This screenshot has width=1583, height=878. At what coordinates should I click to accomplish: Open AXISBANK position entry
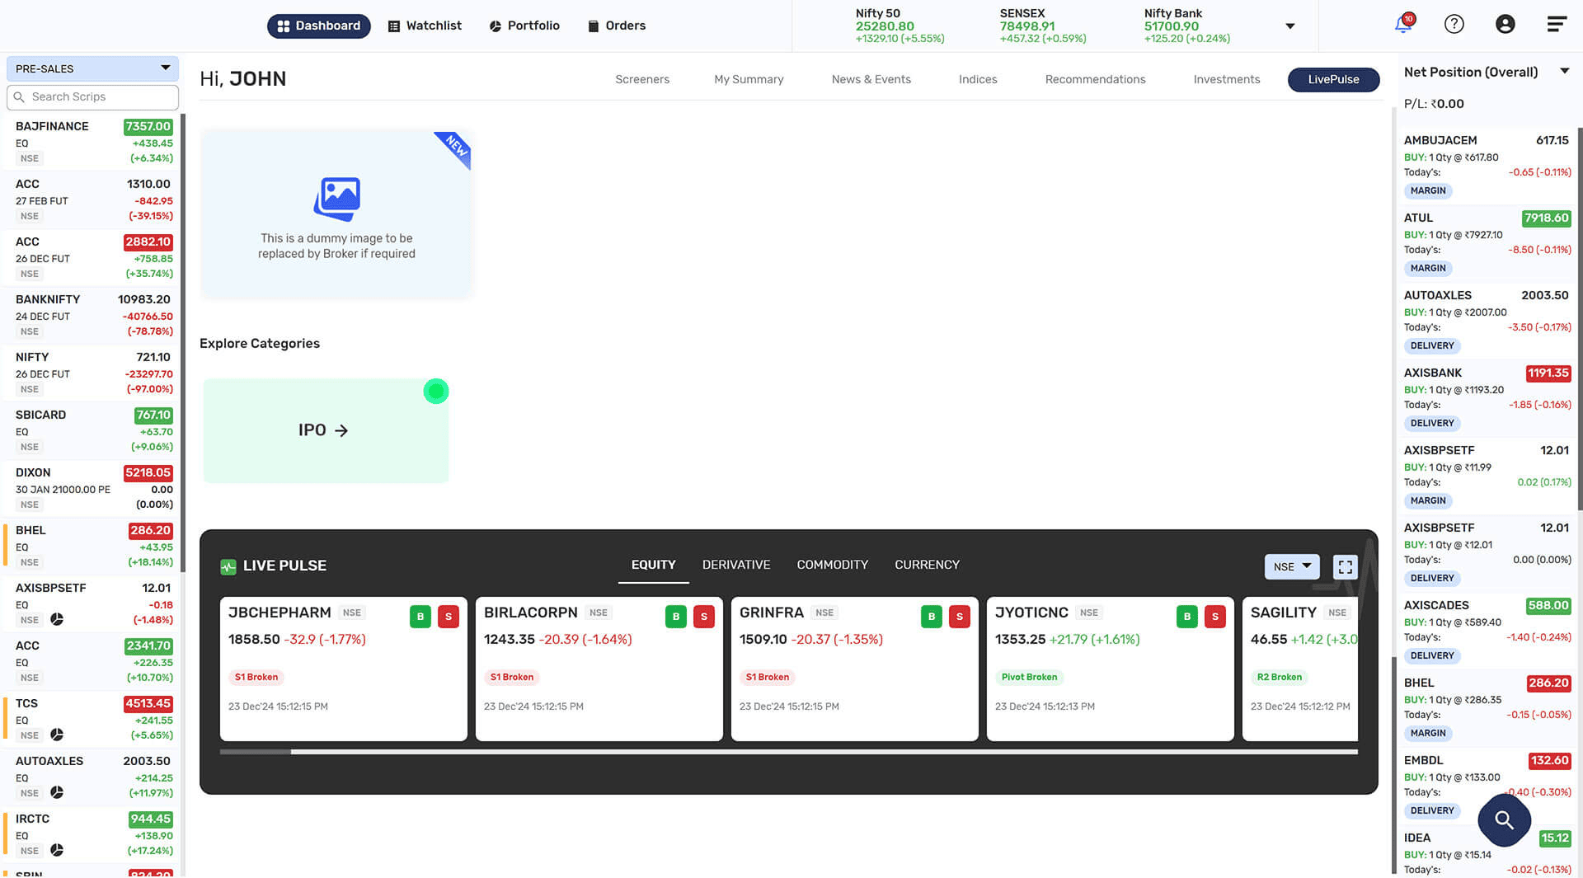click(1487, 397)
